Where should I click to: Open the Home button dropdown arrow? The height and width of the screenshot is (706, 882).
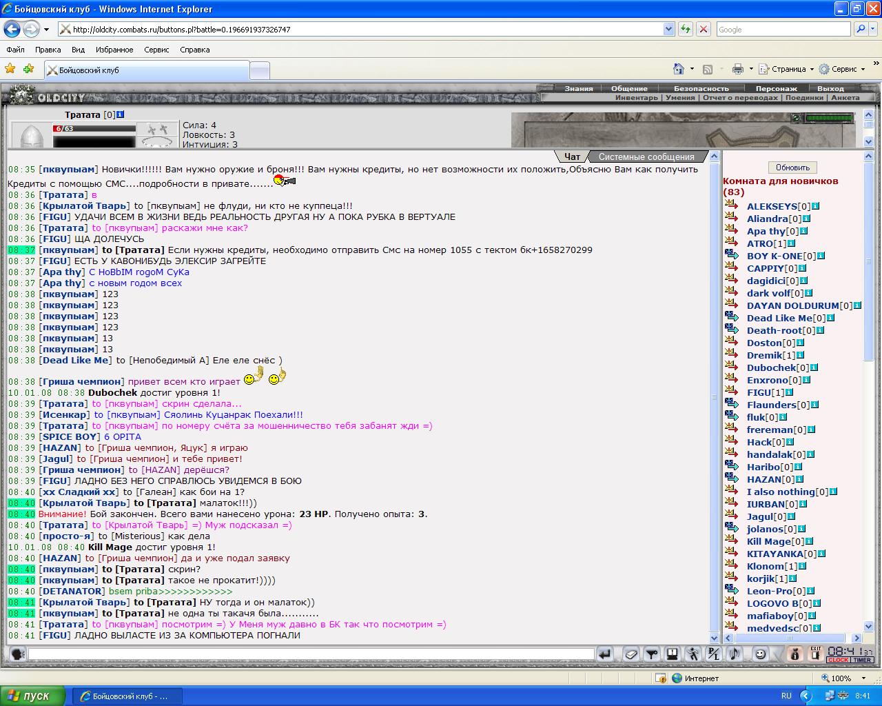pos(692,69)
